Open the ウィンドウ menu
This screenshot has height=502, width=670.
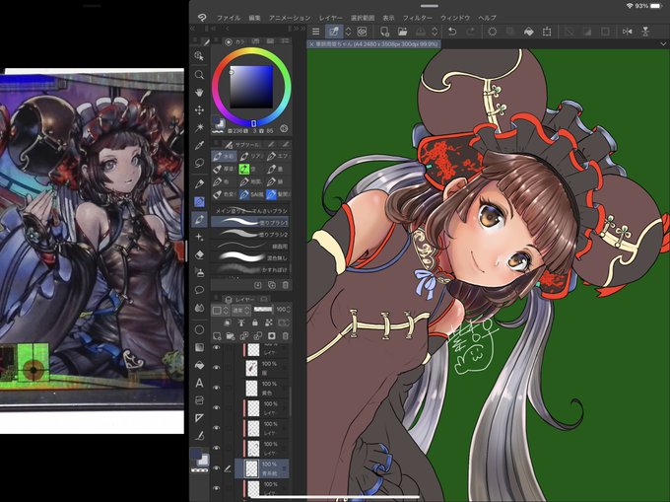click(455, 18)
